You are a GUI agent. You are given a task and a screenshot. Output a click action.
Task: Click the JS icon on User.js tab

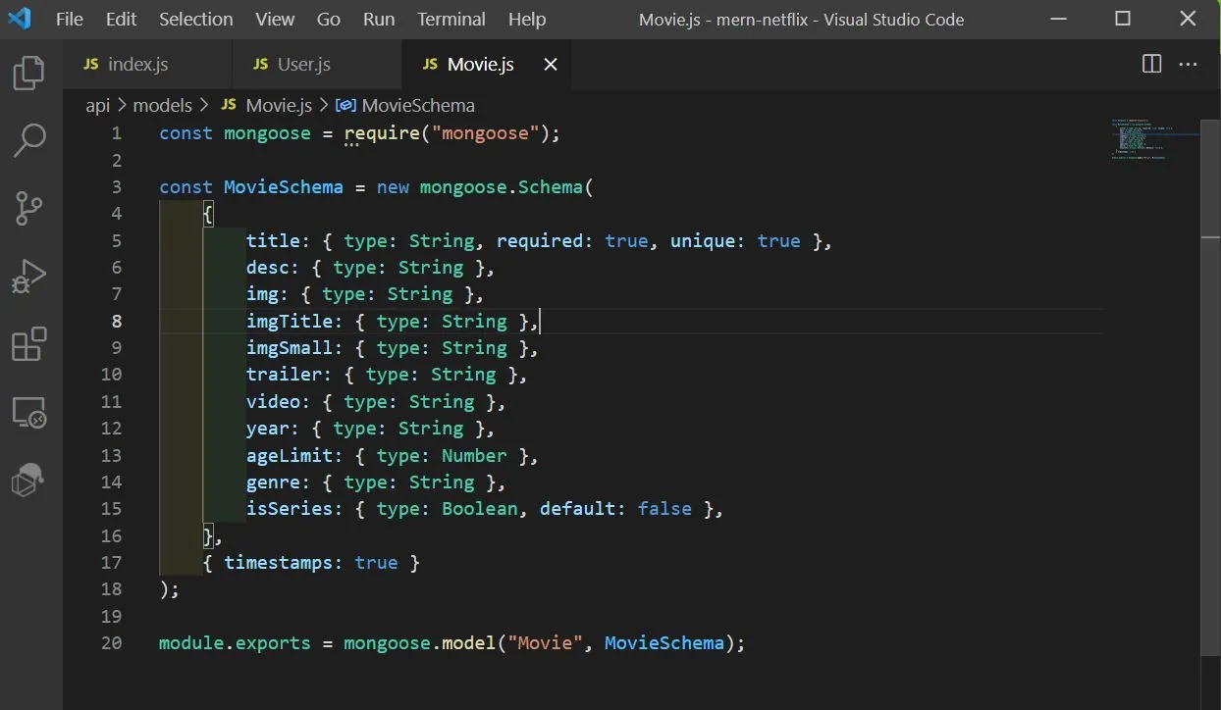tap(261, 64)
